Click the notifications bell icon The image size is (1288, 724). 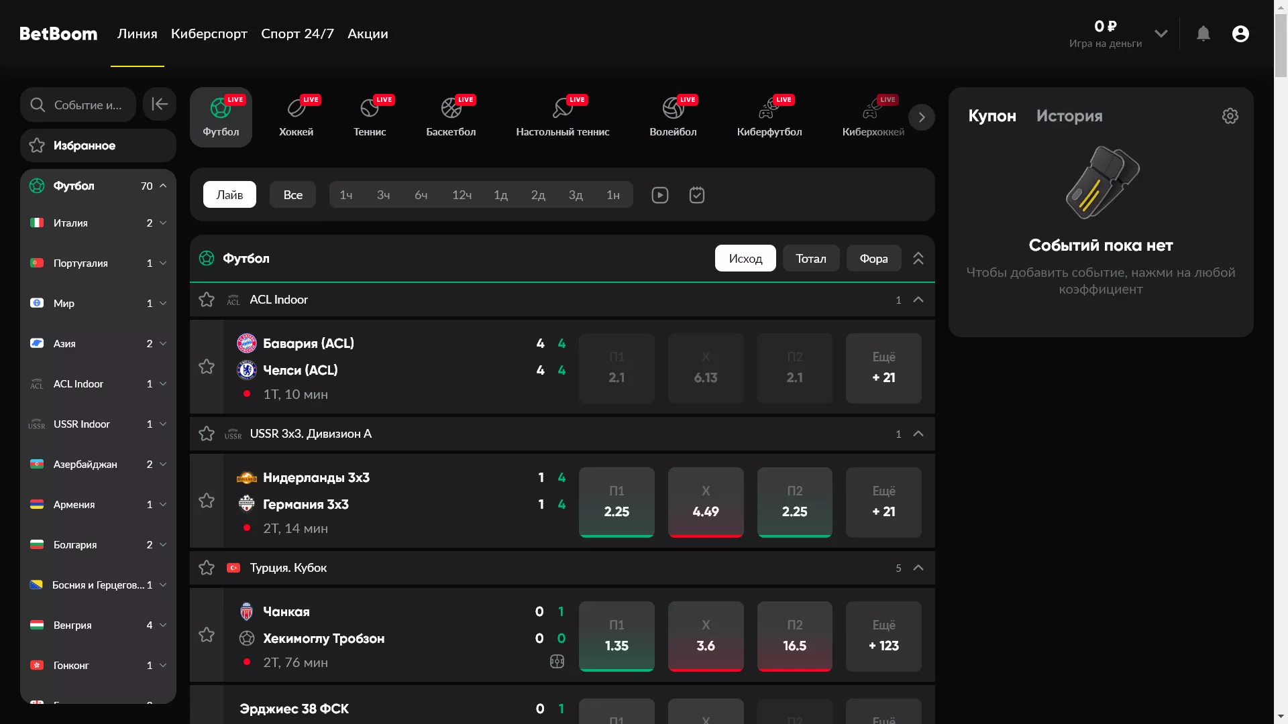[1203, 34]
